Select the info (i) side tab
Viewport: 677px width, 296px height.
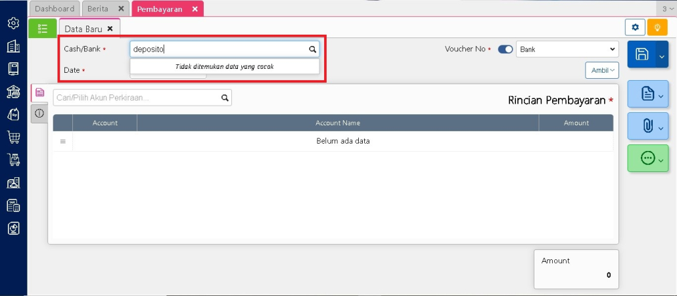(x=39, y=114)
